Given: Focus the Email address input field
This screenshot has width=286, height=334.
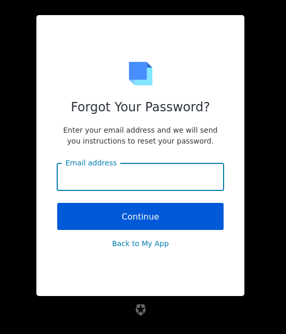Looking at the screenshot, I should (x=140, y=177).
